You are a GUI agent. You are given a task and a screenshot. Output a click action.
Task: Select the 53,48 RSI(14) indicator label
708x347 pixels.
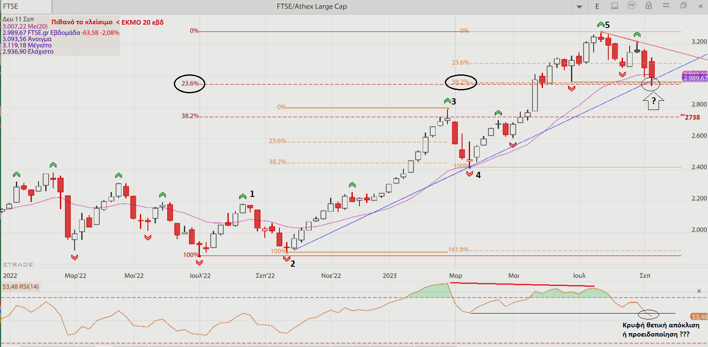pyautogui.click(x=21, y=287)
